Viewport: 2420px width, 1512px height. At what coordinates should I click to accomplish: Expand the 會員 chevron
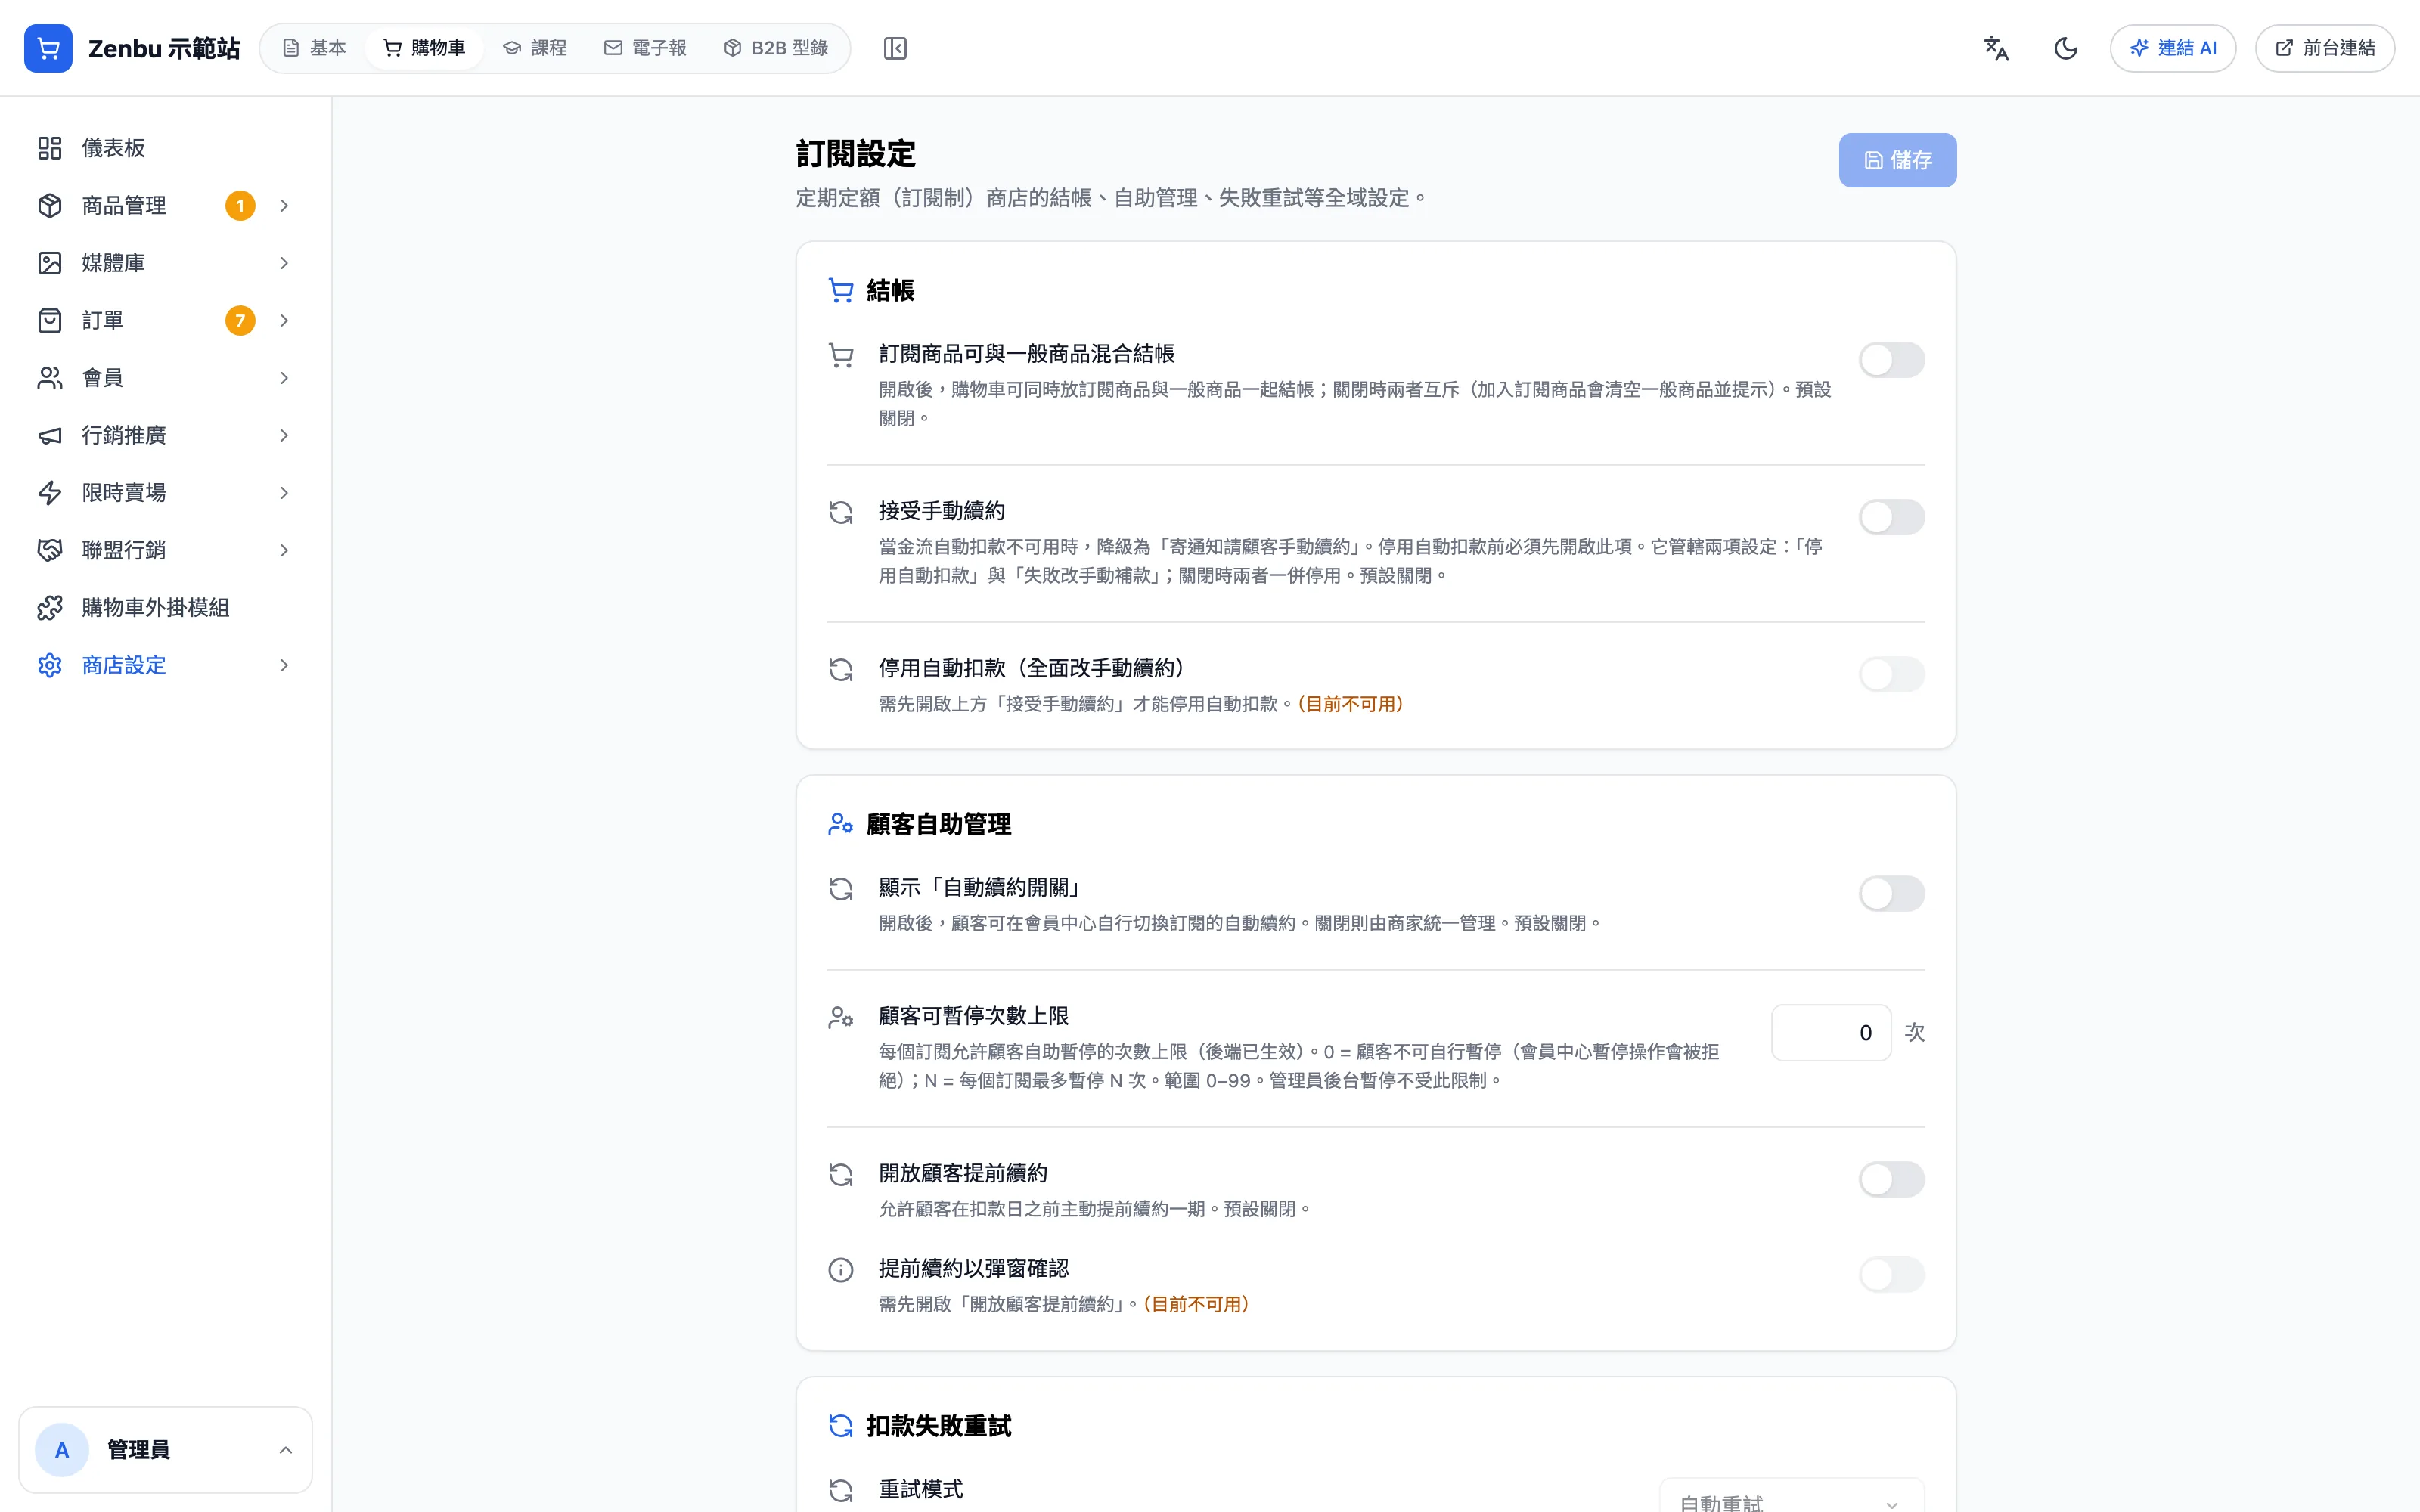point(284,378)
